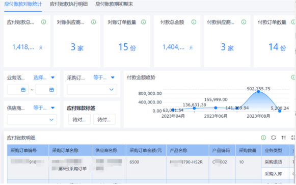Click 业务类型 column header
The width and height of the screenshot is (296, 185).
point(275,150)
